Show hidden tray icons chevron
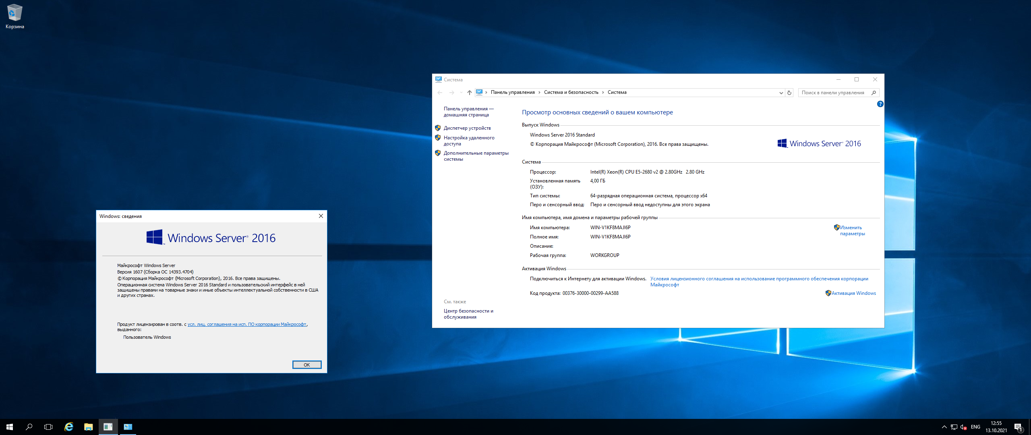This screenshot has width=1031, height=435. click(944, 427)
